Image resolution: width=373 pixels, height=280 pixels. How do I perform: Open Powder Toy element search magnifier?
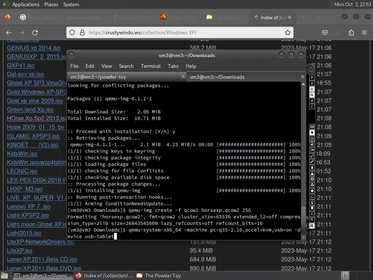coord(312,220)
